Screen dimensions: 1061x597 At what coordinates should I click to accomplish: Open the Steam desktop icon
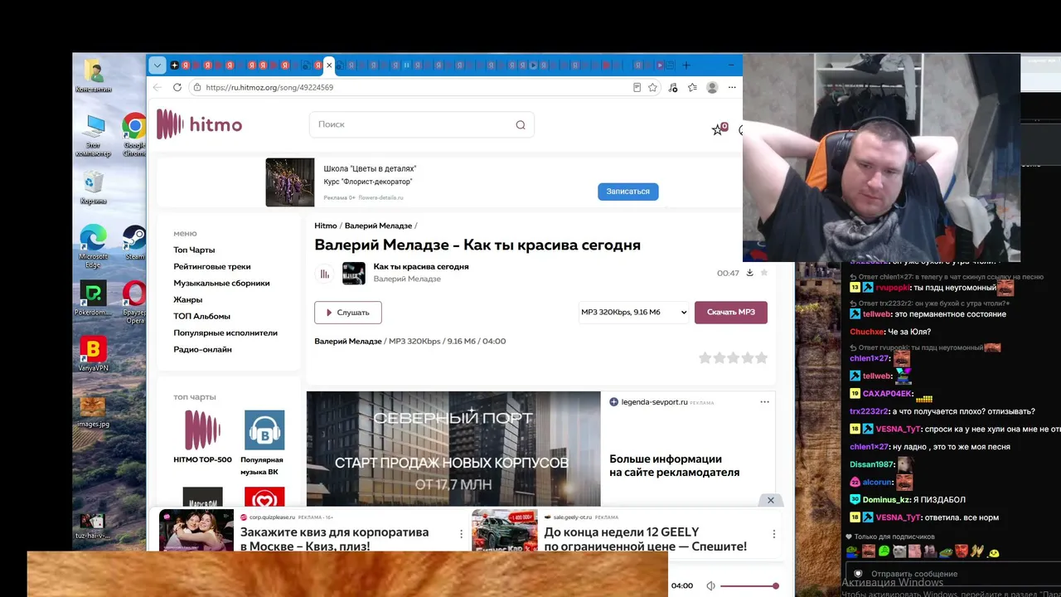[134, 242]
